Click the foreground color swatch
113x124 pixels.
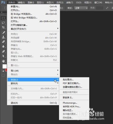[x=5, y=66]
